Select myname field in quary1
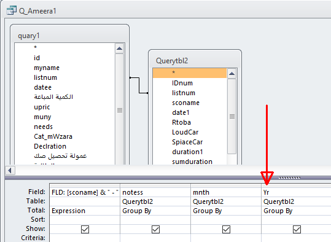 coord(65,68)
